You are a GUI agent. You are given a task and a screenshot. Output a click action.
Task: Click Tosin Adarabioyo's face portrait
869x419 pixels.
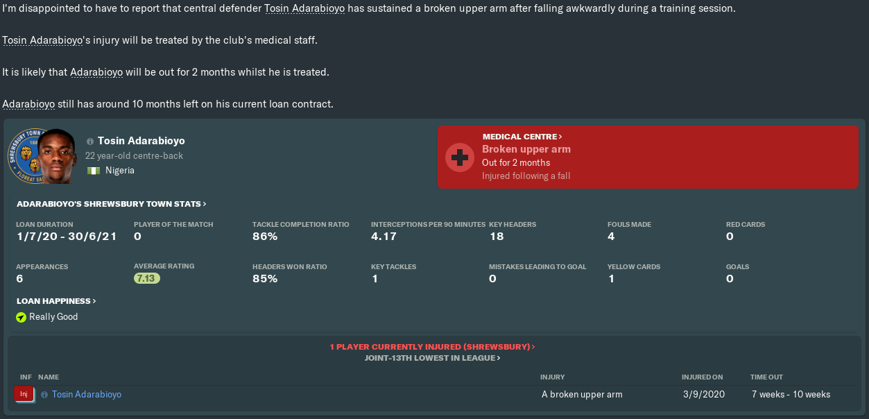58,157
